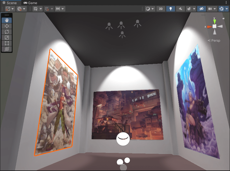Select the Rect tool
This screenshot has width=230, height=171.
7,43
